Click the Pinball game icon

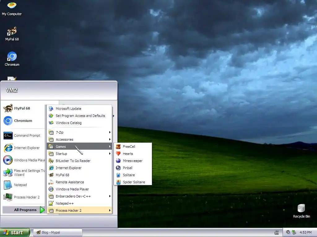118,168
